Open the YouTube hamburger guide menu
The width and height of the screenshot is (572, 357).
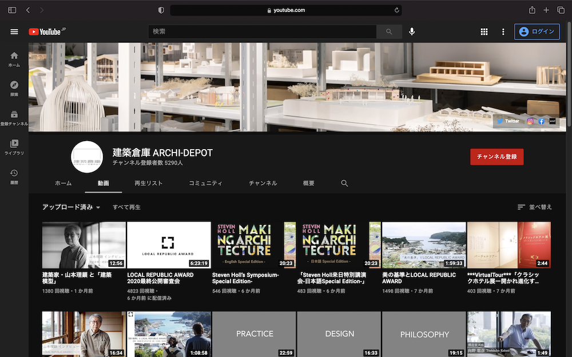14,31
